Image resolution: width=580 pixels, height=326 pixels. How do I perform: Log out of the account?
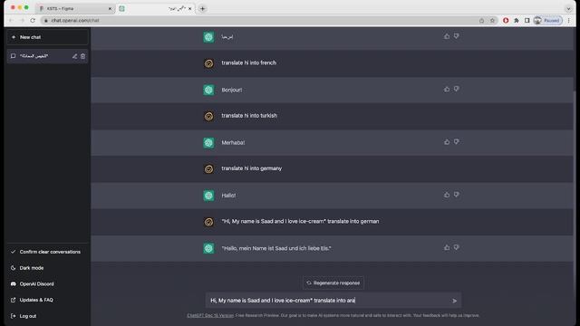[47, 316]
